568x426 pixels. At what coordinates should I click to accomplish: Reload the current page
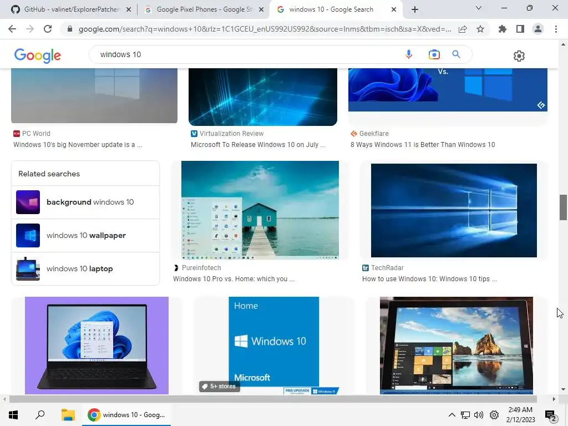(x=48, y=29)
